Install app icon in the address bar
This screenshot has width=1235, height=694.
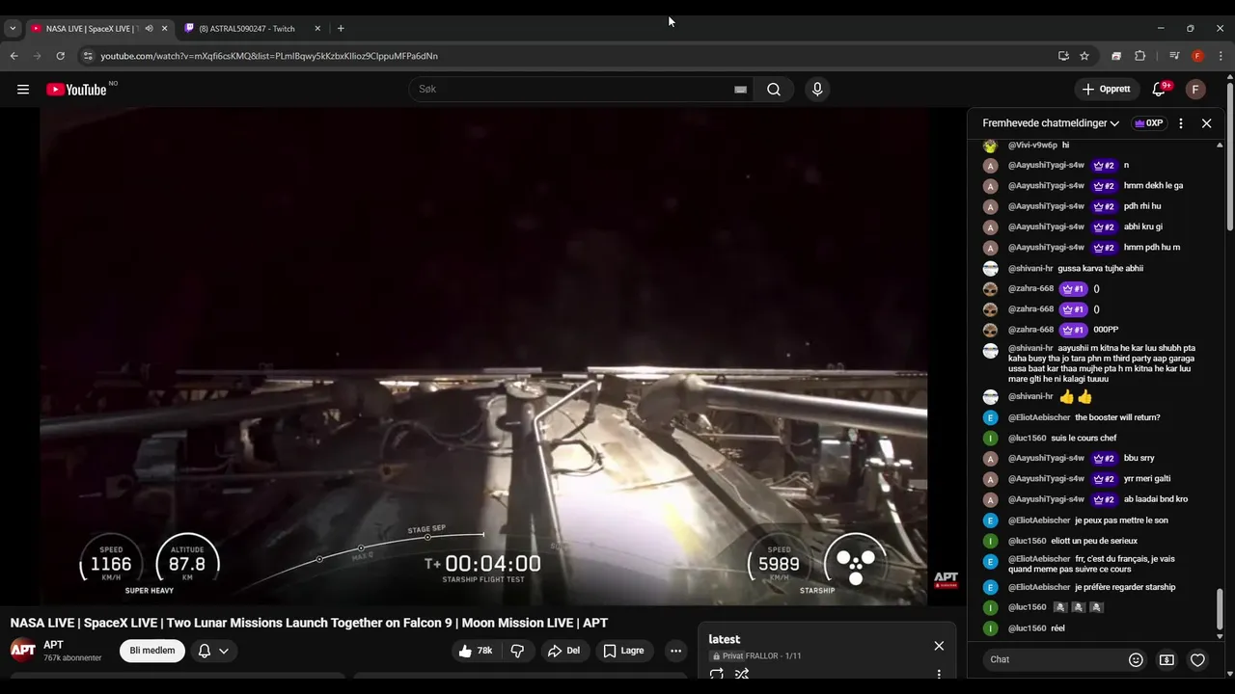1063,56
